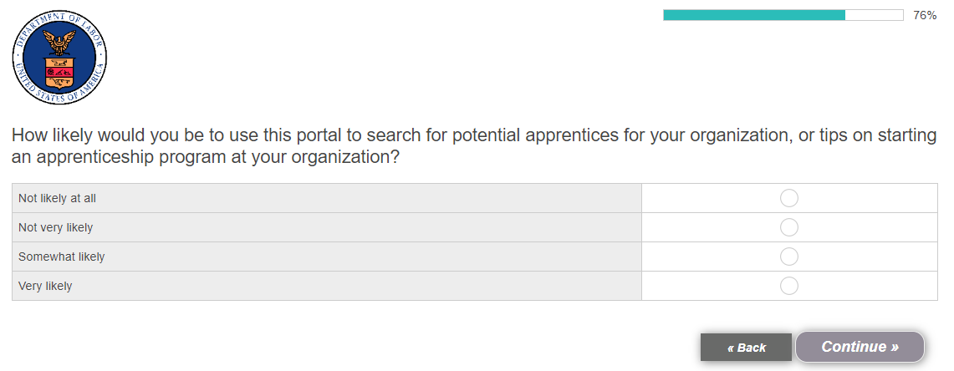Choose the "Not very likely" radio option
Viewport: 954px width, 371px height.
788,227
